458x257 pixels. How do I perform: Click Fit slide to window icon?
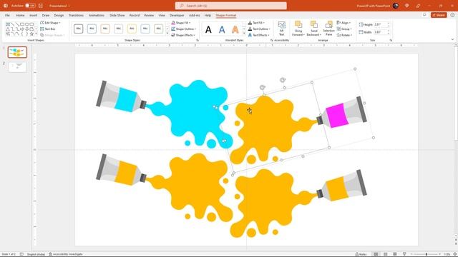[455, 254]
